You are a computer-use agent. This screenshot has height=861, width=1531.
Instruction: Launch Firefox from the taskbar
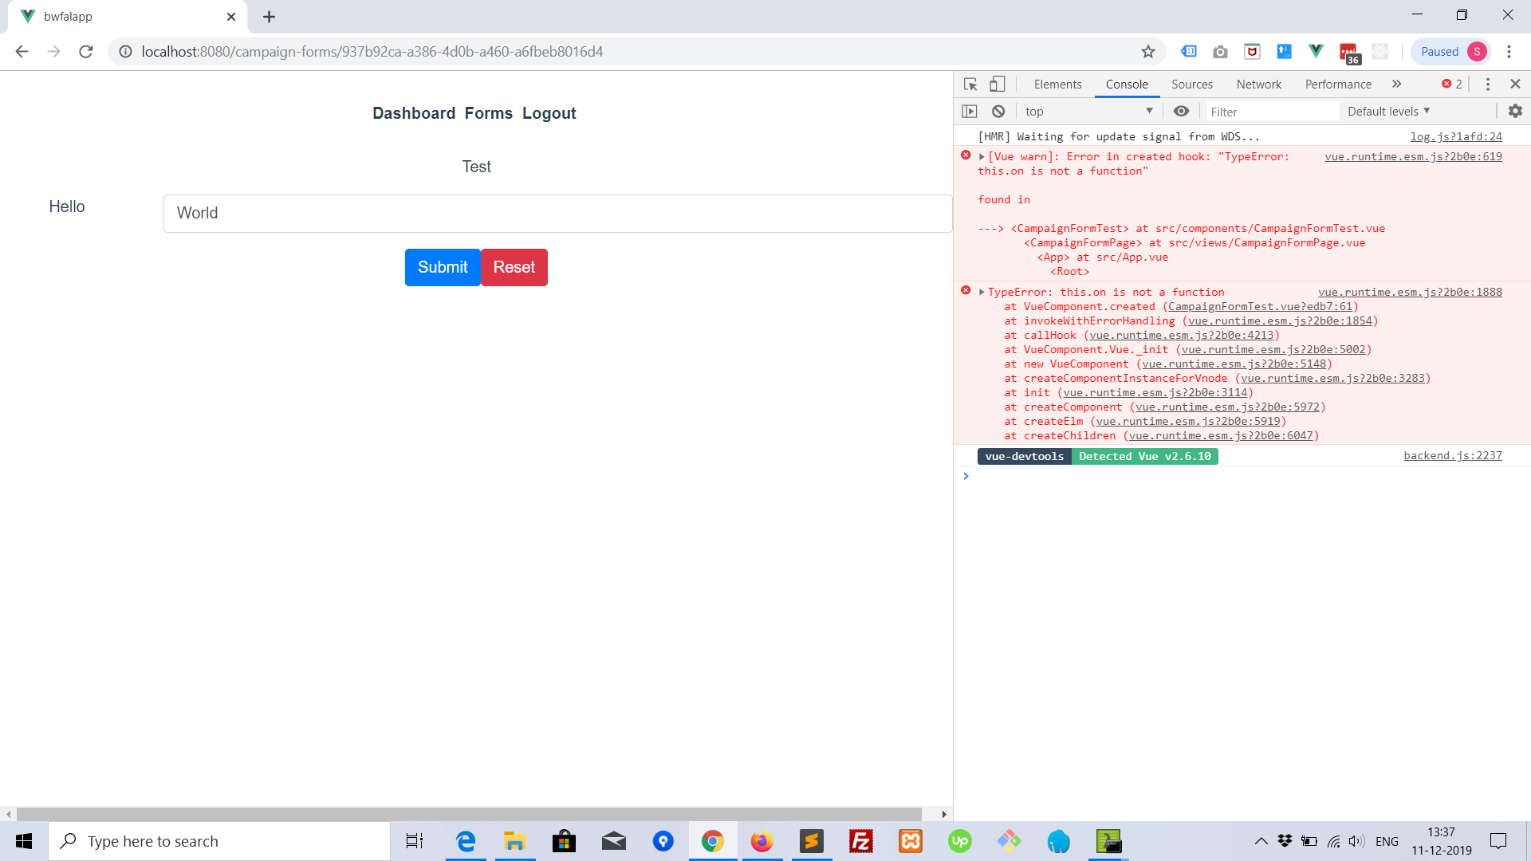point(762,841)
